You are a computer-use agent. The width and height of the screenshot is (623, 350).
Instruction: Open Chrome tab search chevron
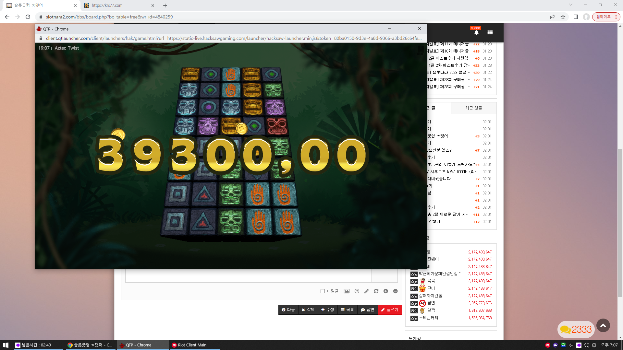coord(571,5)
